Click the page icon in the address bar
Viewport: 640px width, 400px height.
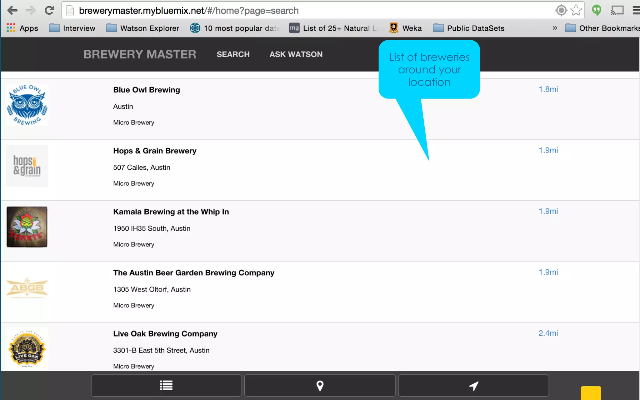coord(70,11)
